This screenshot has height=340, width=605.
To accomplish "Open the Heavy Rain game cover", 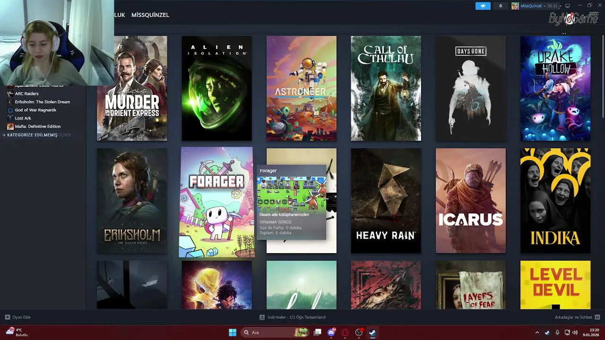I will 386,201.
